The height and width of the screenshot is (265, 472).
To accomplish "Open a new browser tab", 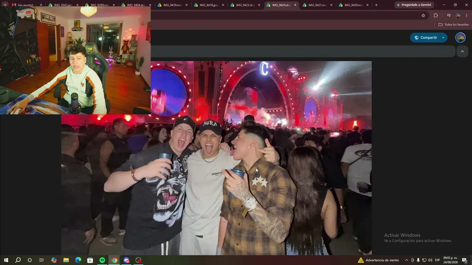I will pyautogui.click(x=376, y=5).
